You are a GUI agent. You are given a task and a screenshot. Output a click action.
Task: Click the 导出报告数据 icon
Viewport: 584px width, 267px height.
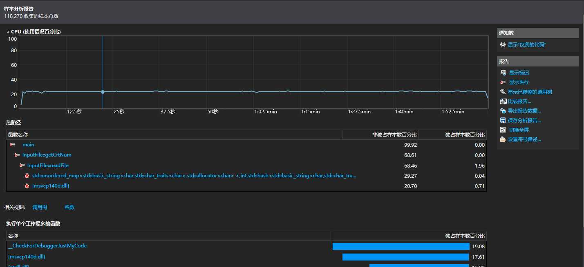tap(503, 111)
